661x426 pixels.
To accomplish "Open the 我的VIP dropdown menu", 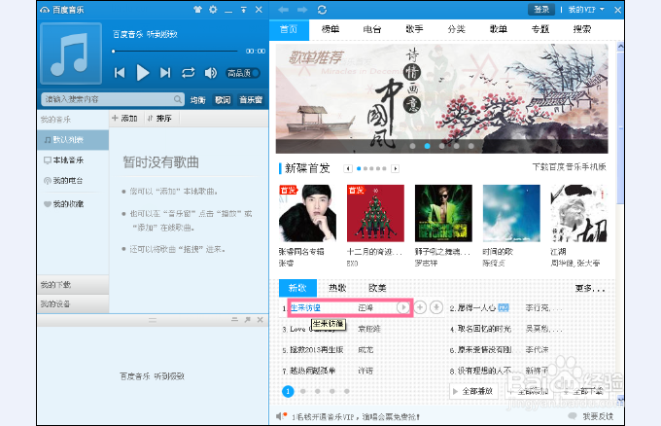I will click(x=586, y=10).
